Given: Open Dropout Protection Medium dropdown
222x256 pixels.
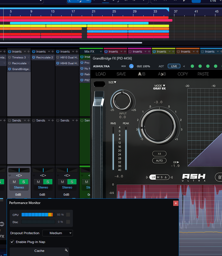Looking at the screenshot, I should [x=58, y=233].
